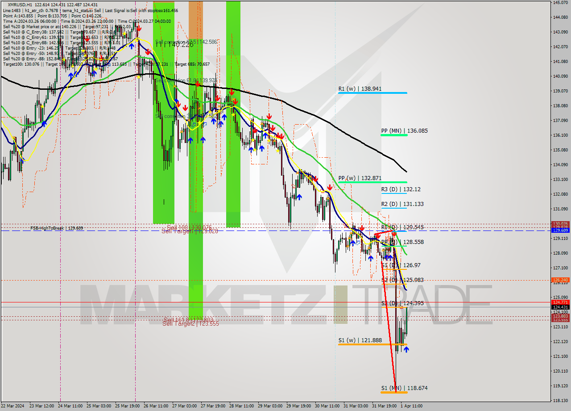Click the S3 (D) | 124.395 label
571x411 pixels.
pyautogui.click(x=402, y=303)
